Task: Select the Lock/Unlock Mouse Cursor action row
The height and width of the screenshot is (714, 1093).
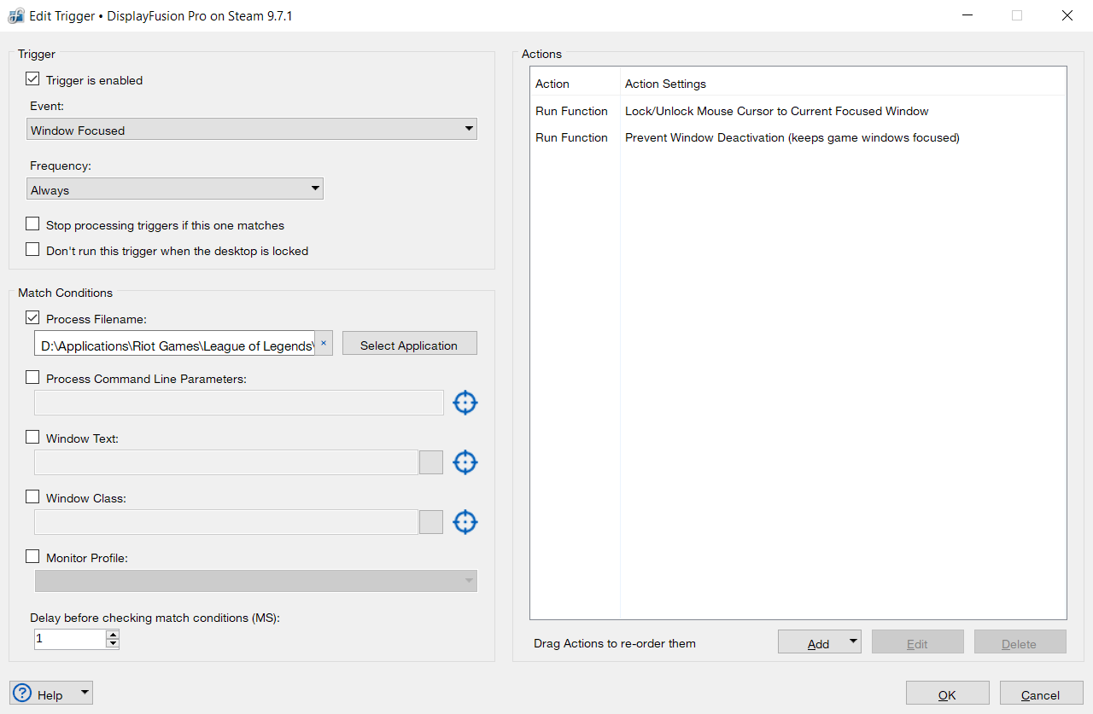Action: click(x=776, y=111)
